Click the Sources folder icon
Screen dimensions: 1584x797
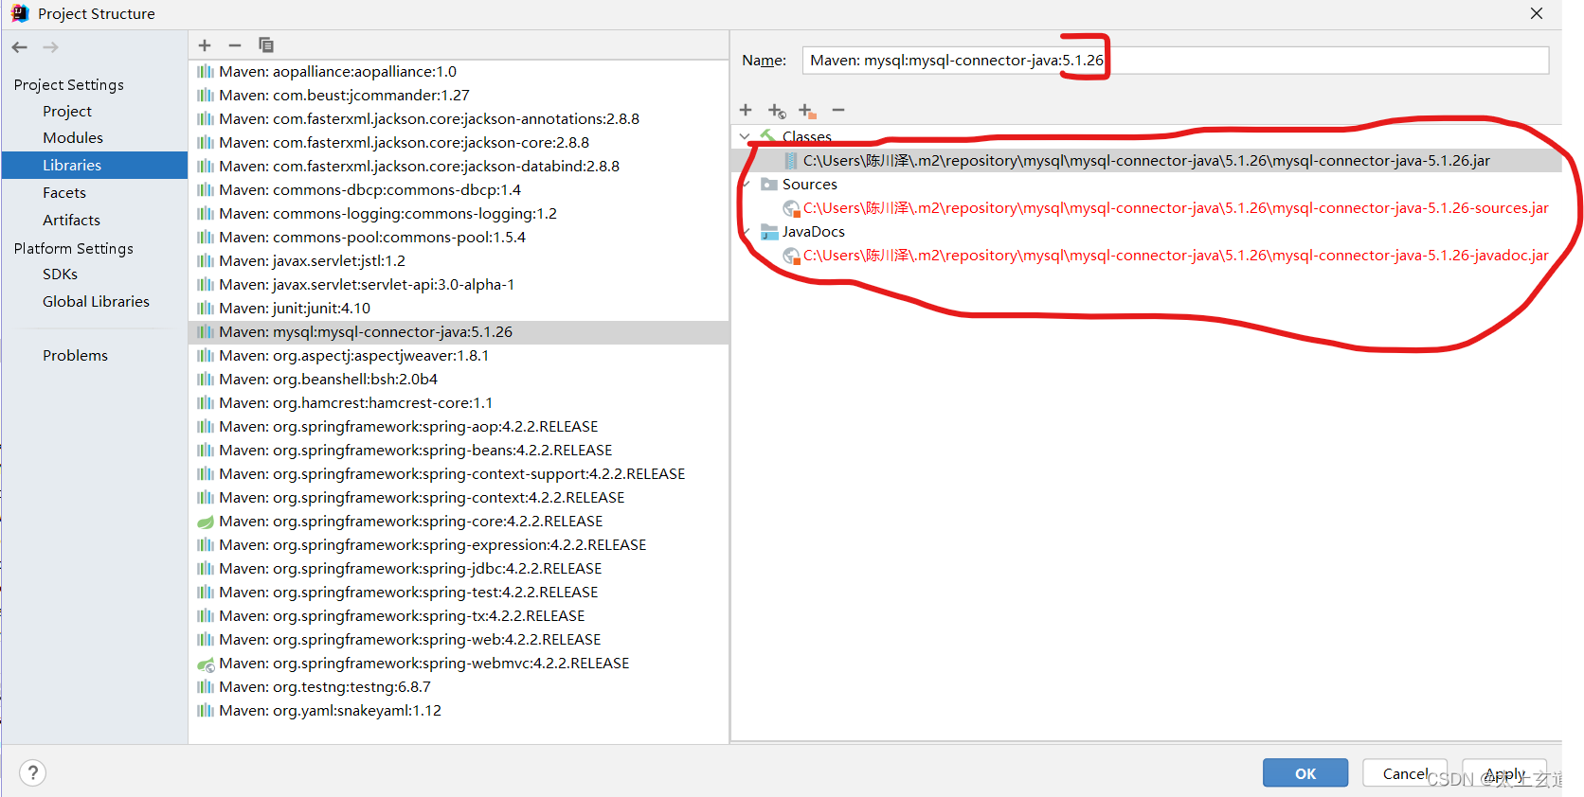click(x=769, y=185)
